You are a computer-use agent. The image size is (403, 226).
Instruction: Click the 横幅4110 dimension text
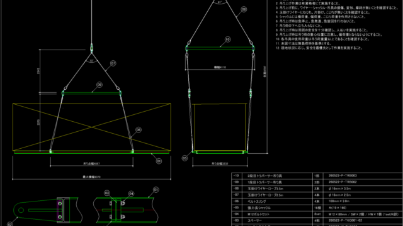(x=220, y=67)
